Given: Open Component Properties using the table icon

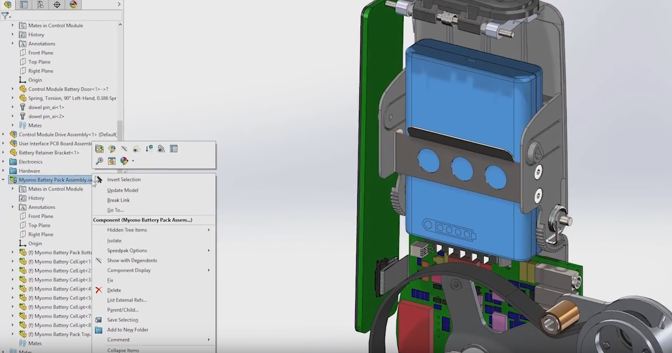Looking at the screenshot, I should [x=174, y=149].
